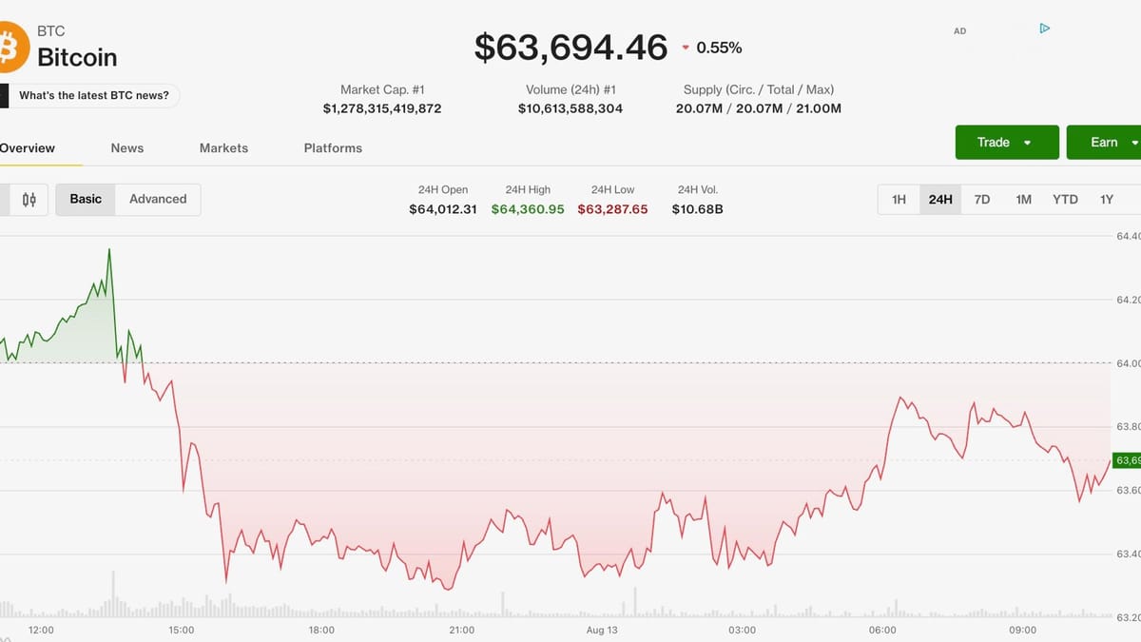The width and height of the screenshot is (1141, 642).
Task: Click the 24H High value $64,360.95
Action: 528,209
